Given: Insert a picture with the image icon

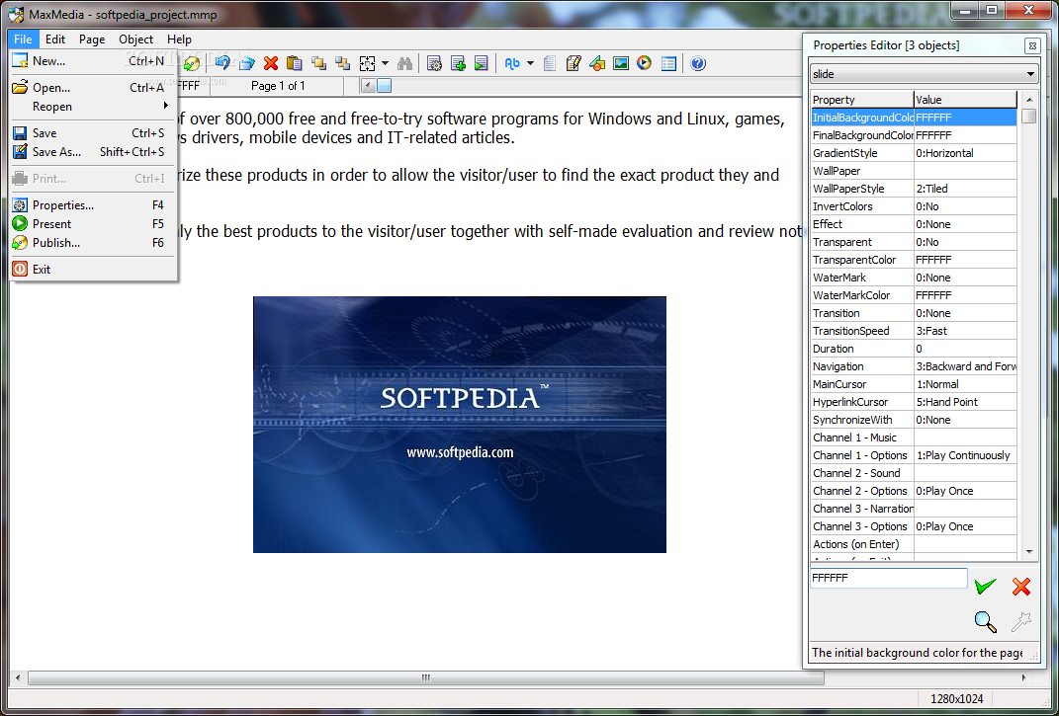Looking at the screenshot, I should (621, 63).
